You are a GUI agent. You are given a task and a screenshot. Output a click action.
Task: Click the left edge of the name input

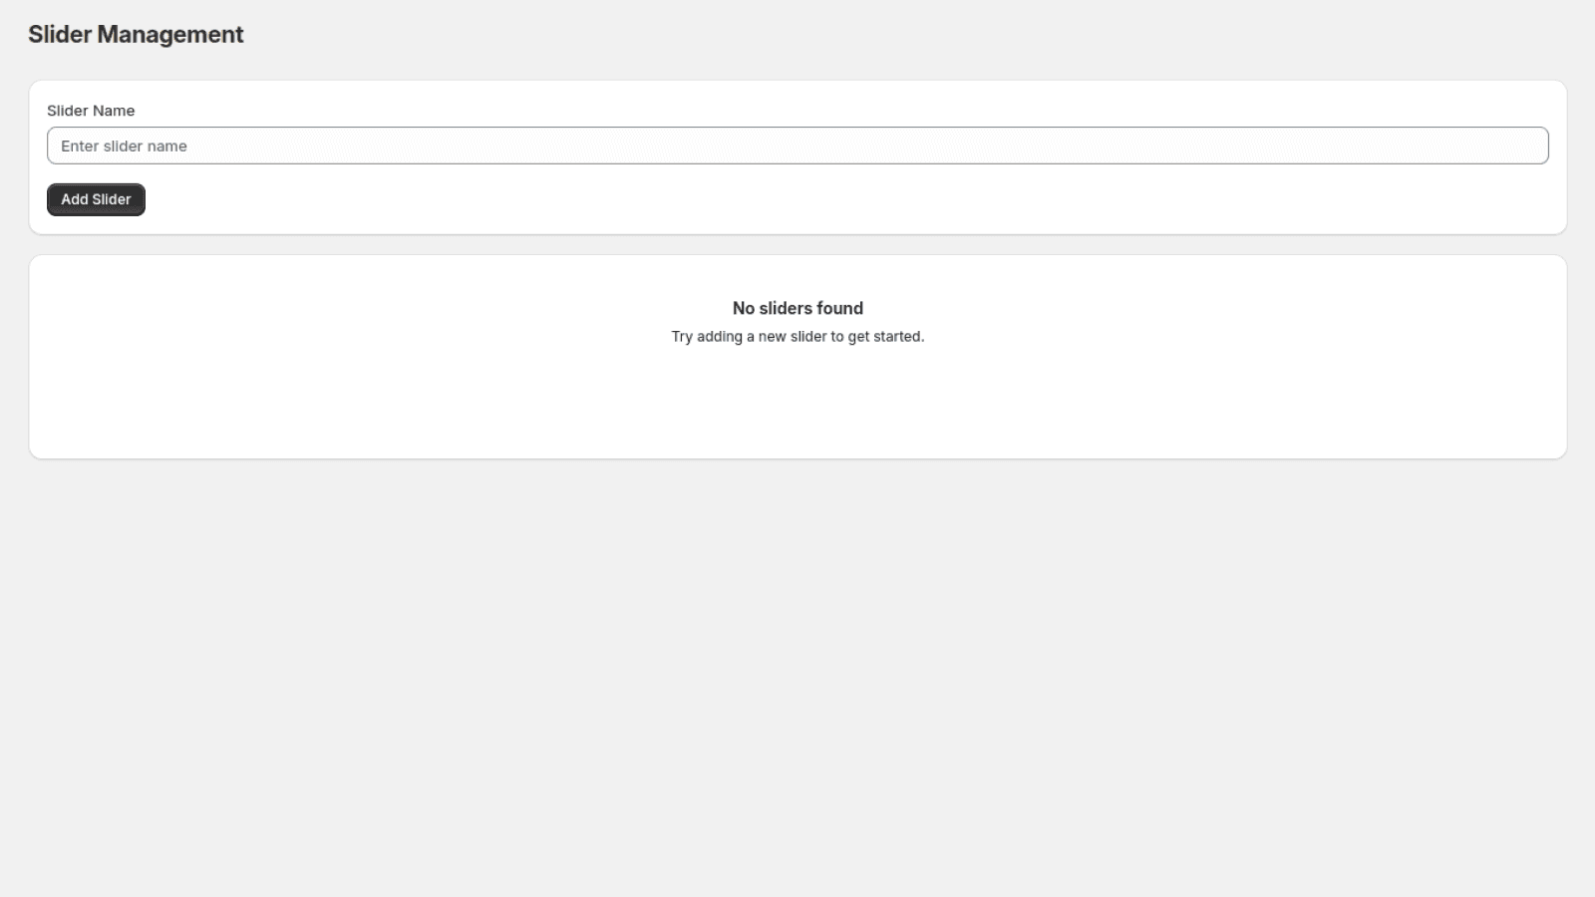click(x=60, y=146)
